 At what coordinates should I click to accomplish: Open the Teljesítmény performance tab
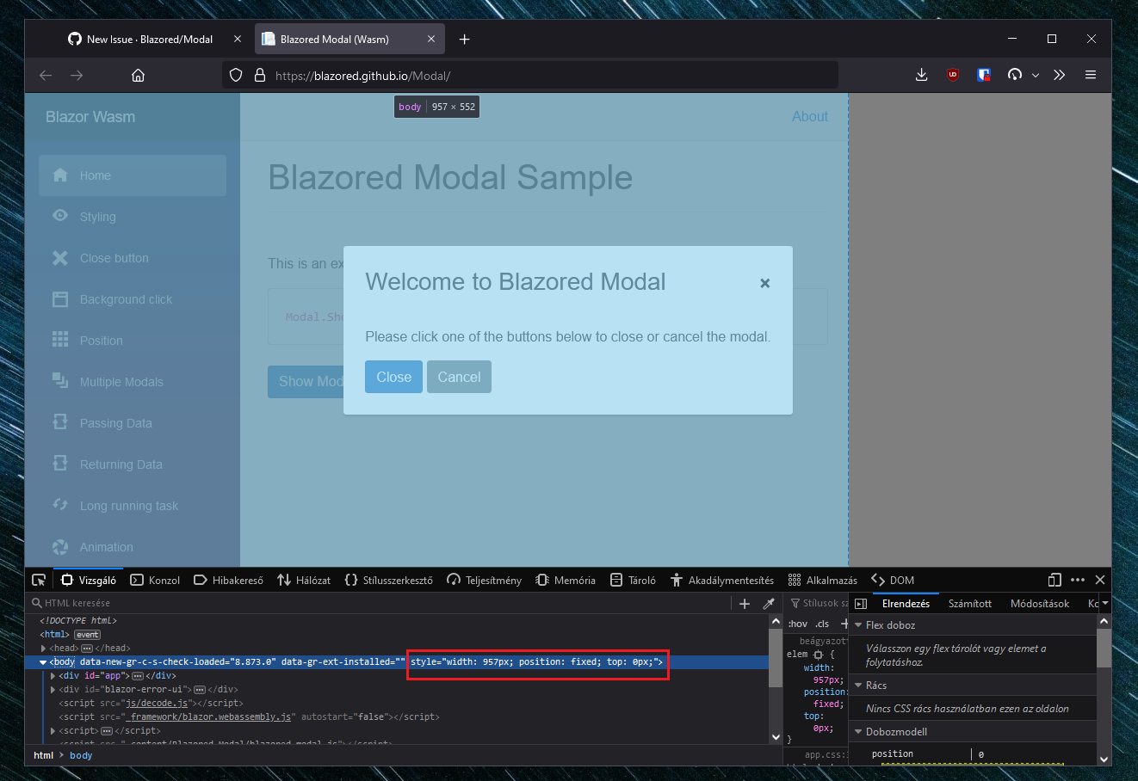click(x=484, y=581)
